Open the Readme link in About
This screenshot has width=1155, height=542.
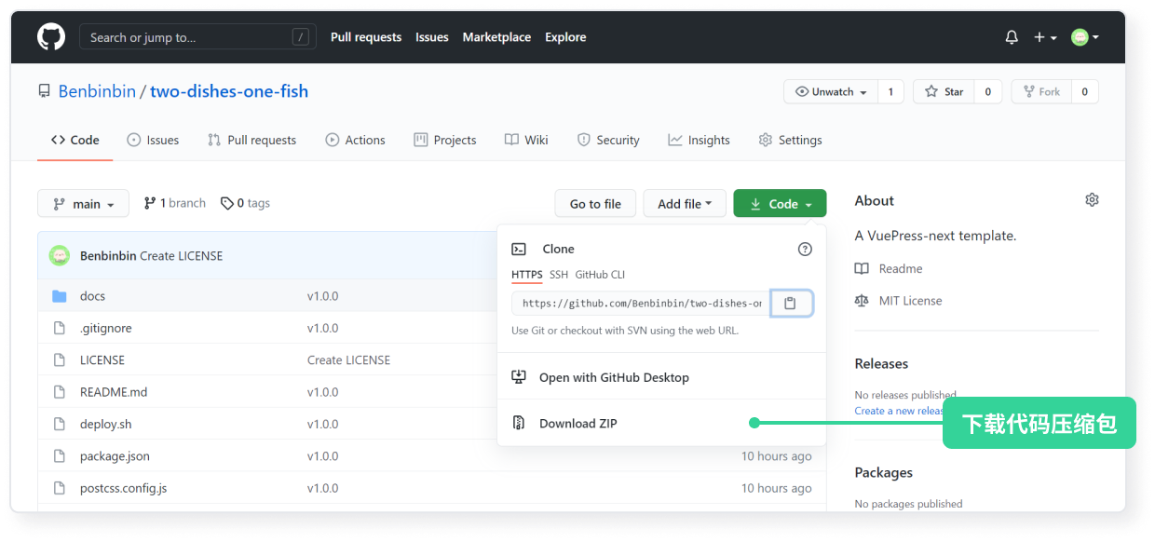[x=889, y=268]
